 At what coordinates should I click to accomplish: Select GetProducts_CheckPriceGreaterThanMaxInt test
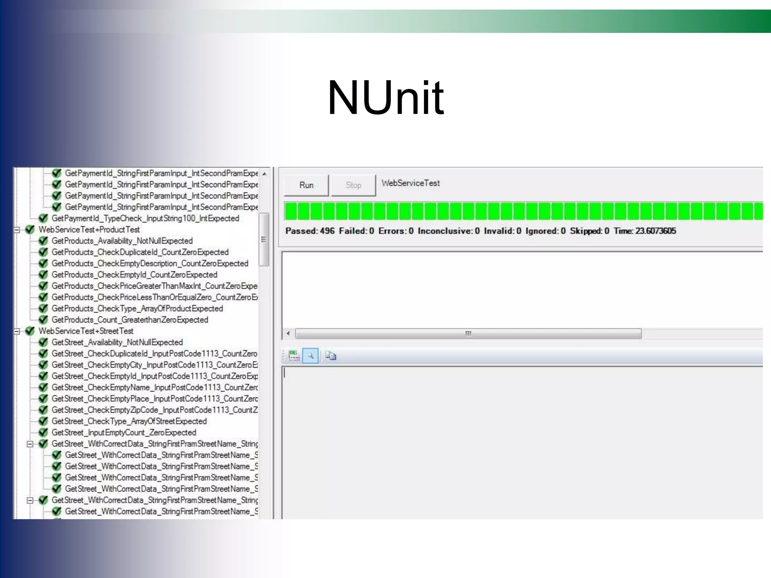click(x=155, y=286)
